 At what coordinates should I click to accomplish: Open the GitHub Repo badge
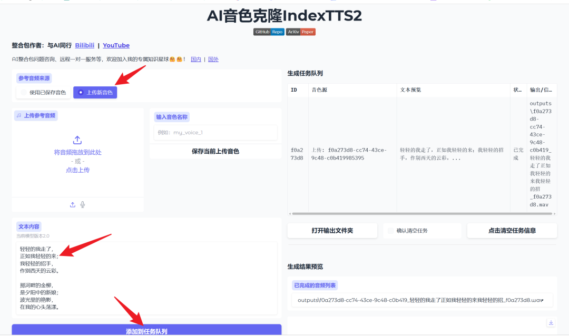[x=269, y=32]
